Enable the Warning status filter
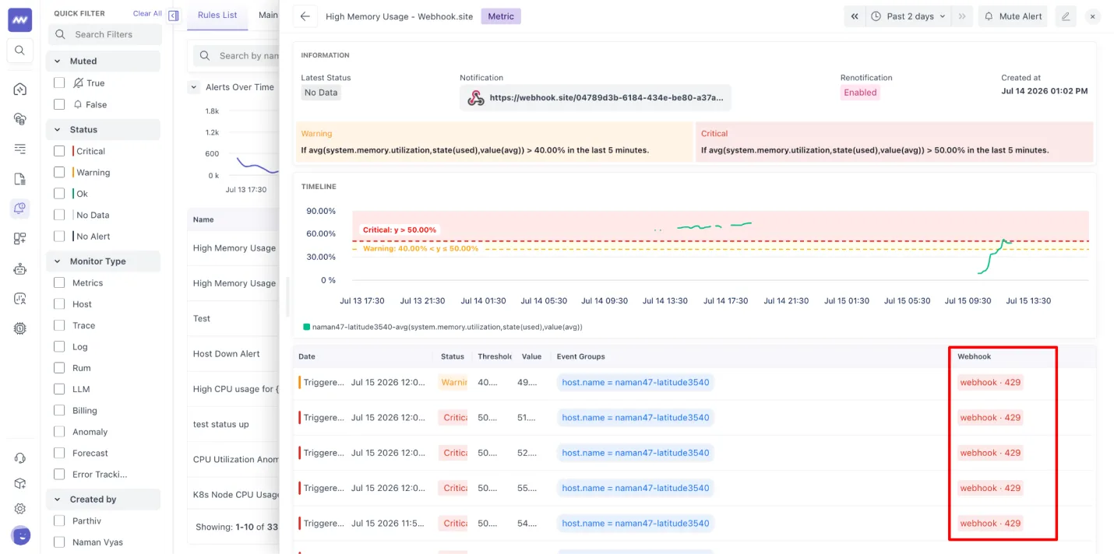This screenshot has width=1114, height=554. [x=59, y=172]
